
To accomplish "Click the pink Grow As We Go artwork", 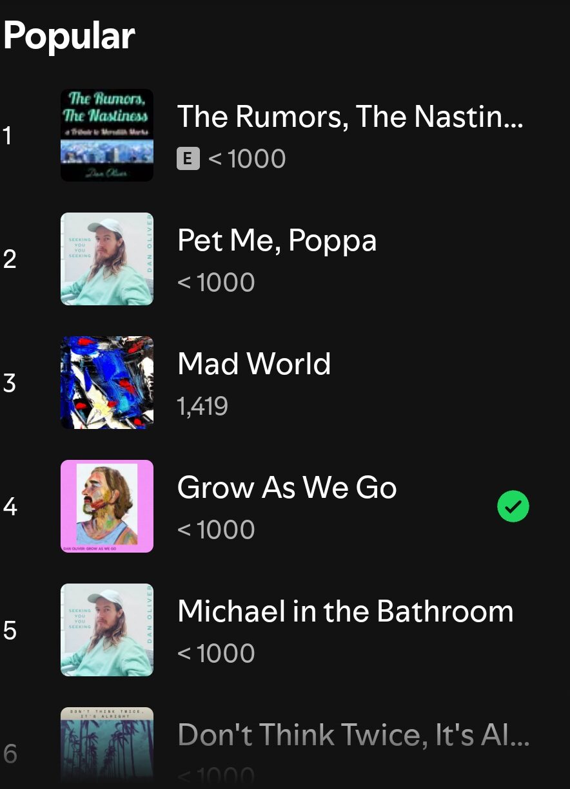I will pos(107,506).
